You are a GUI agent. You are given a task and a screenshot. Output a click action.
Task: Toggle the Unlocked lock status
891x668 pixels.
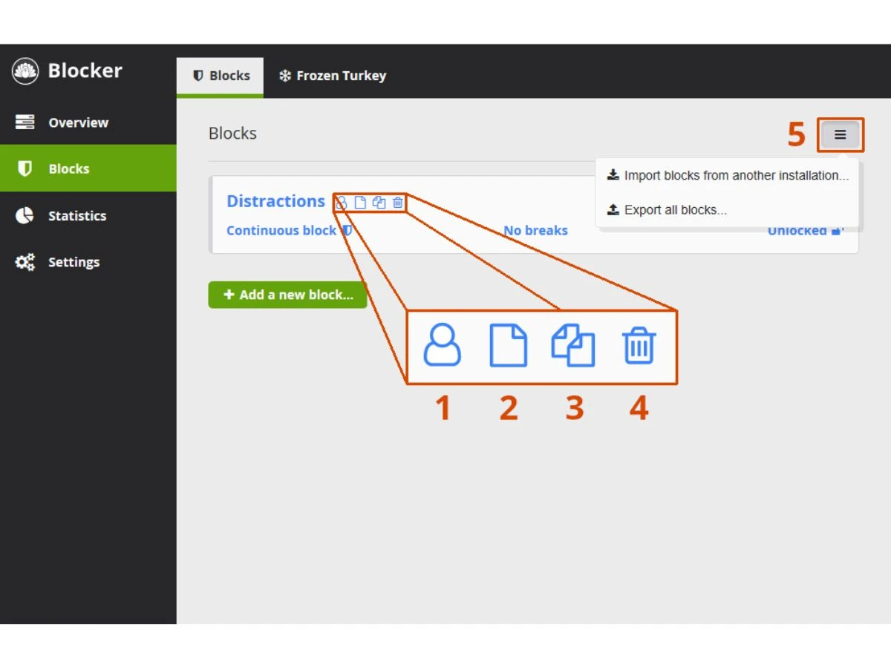805,231
